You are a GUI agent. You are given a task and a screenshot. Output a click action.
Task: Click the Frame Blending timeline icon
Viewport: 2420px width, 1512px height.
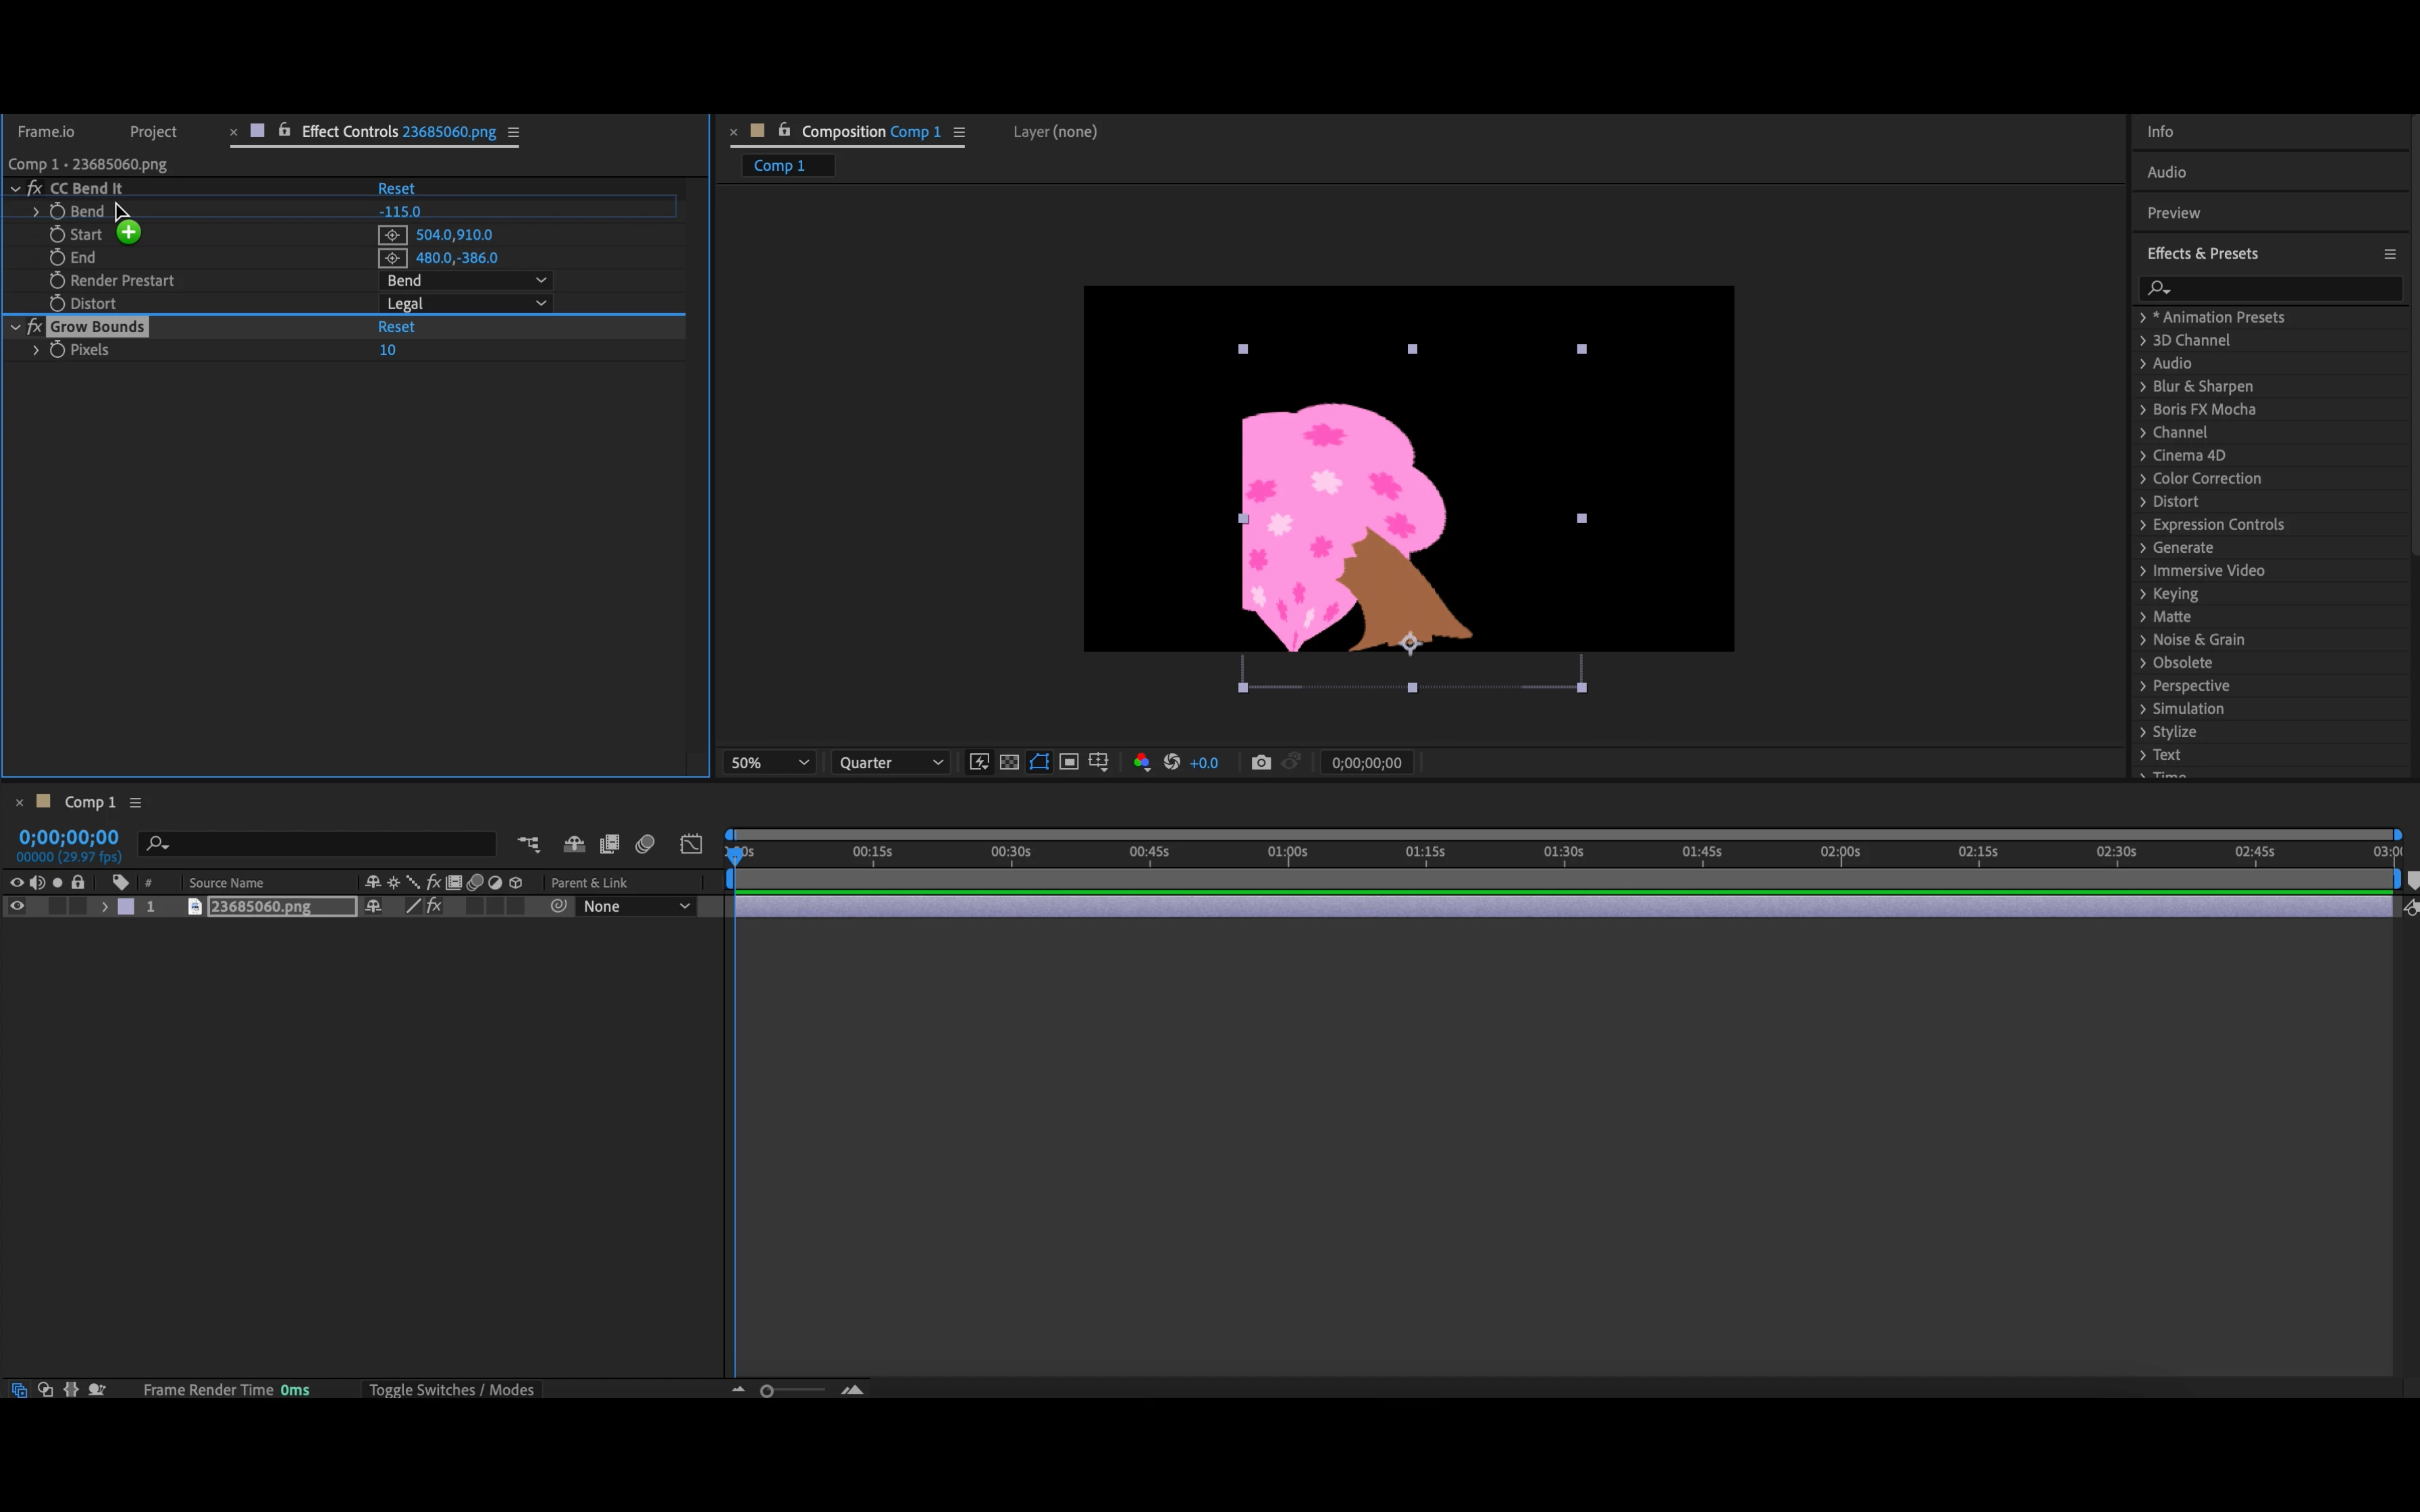pos(609,844)
